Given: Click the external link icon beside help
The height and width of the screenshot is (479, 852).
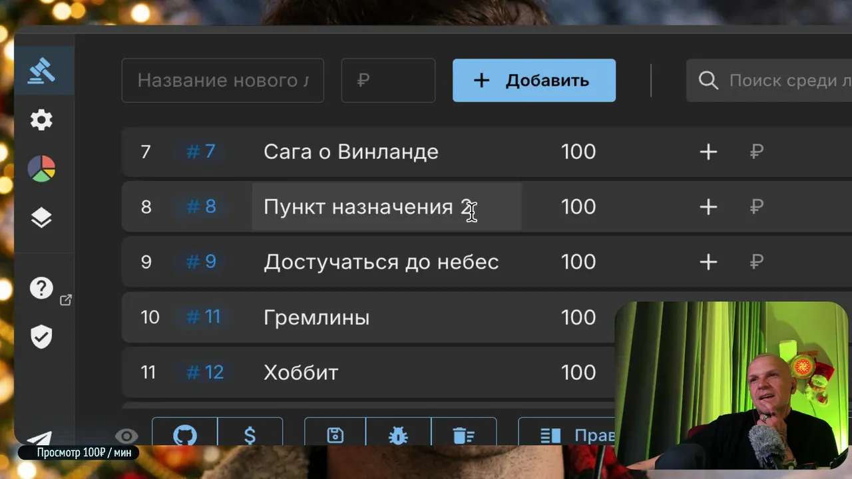Looking at the screenshot, I should 66,300.
